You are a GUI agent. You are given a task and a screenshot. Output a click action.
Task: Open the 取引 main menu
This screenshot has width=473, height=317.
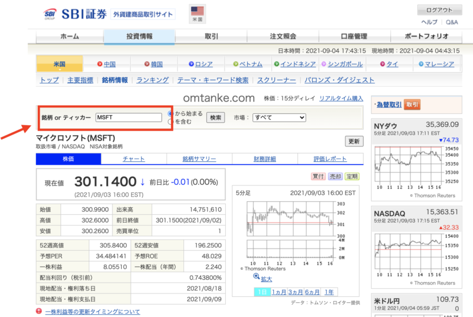(211, 37)
